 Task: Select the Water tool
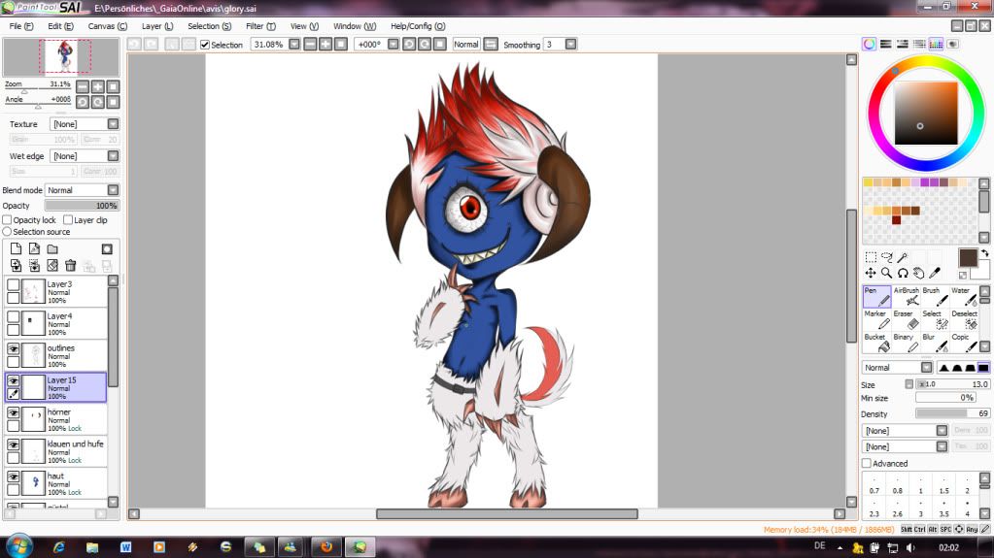point(964,296)
